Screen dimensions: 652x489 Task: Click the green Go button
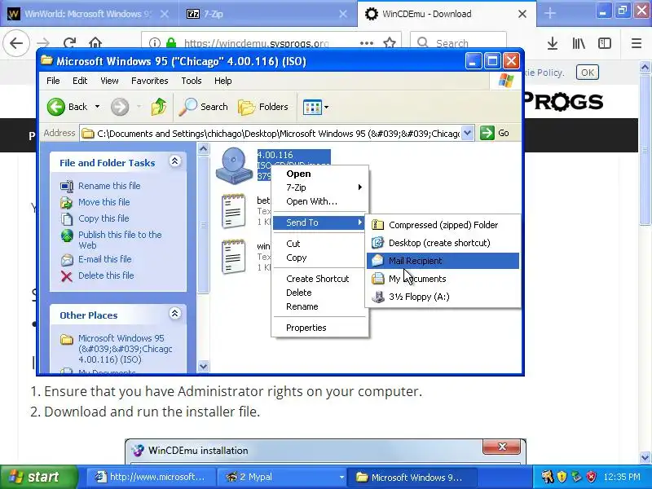tap(495, 133)
